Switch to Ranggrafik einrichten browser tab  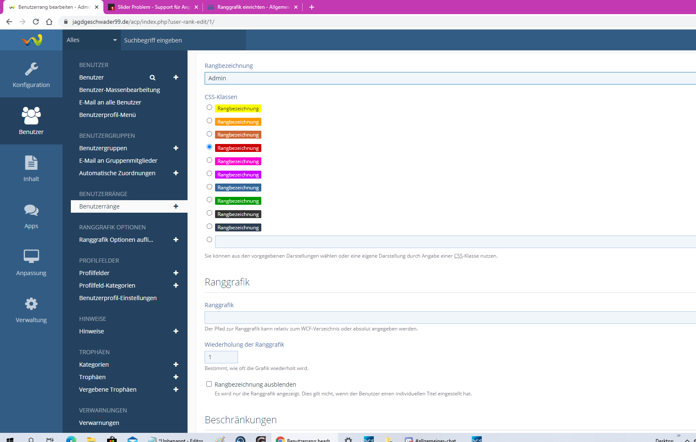253,7
